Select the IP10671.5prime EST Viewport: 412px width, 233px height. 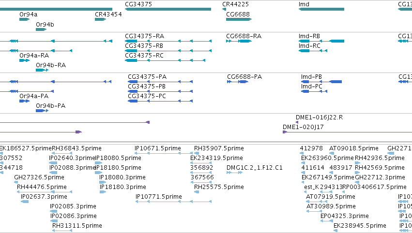point(164,153)
